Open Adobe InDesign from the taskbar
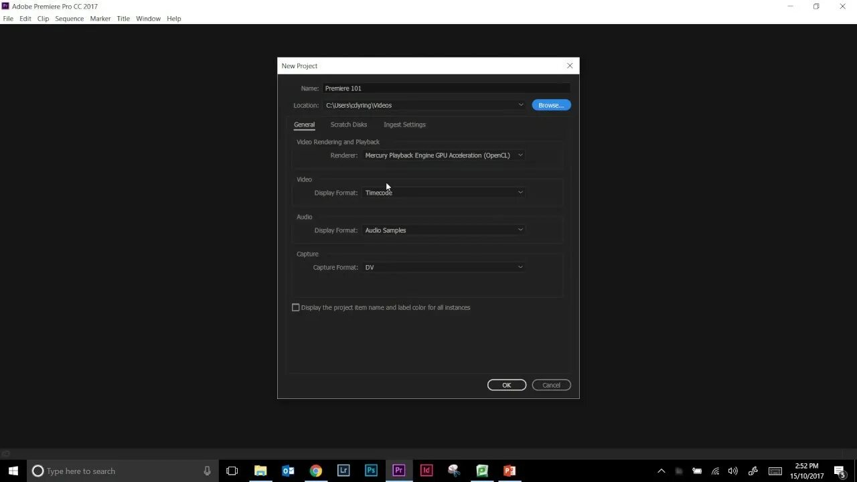The height and width of the screenshot is (482, 857). pos(426,471)
